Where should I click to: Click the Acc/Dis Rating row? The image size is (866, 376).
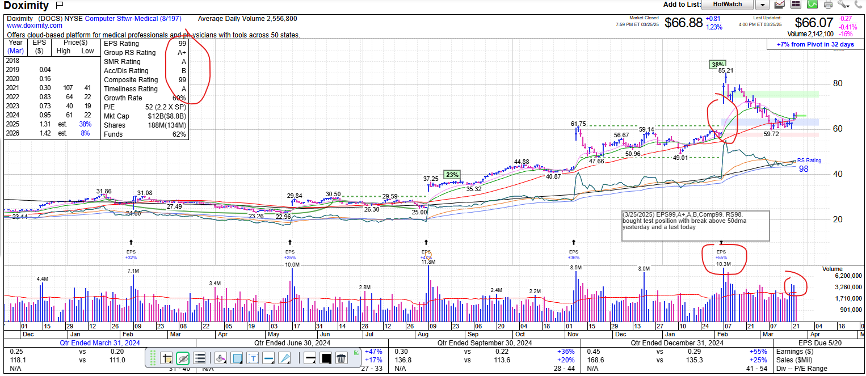pyautogui.click(x=145, y=71)
